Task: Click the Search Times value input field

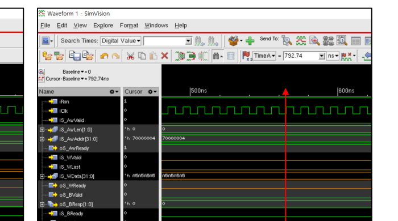Action: click(164, 41)
